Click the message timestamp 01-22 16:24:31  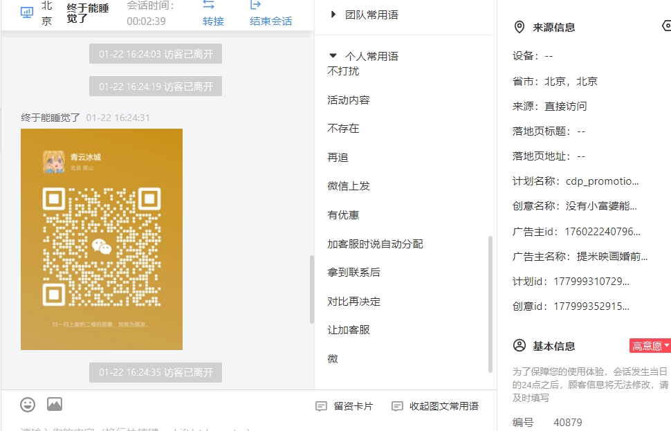point(118,118)
